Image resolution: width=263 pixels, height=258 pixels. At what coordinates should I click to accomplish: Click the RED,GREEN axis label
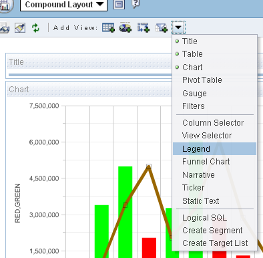pyautogui.click(x=17, y=203)
